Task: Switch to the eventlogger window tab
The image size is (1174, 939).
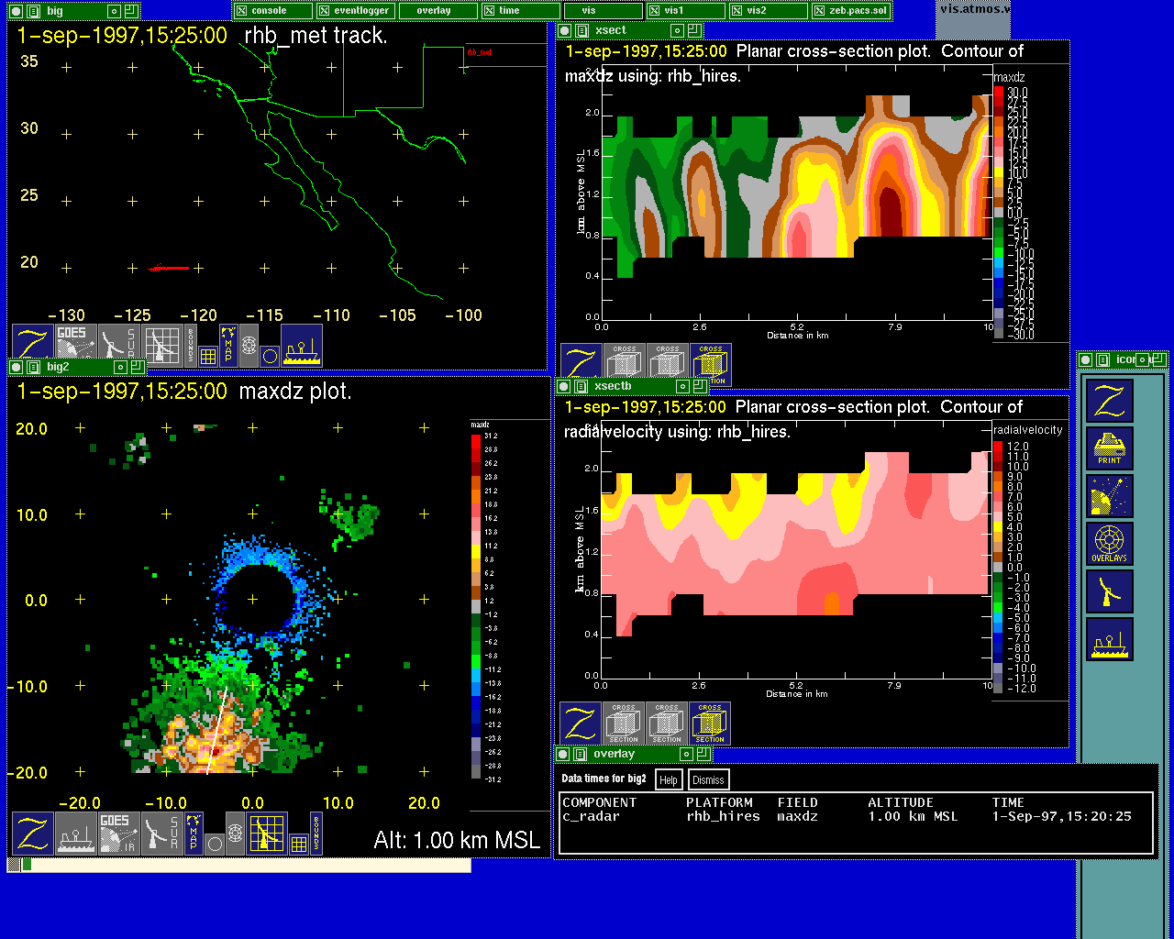Action: click(x=357, y=11)
